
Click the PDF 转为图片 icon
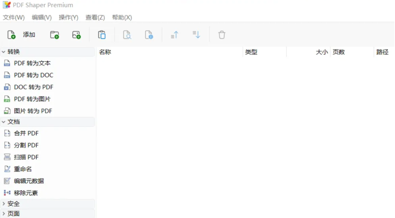click(7, 99)
